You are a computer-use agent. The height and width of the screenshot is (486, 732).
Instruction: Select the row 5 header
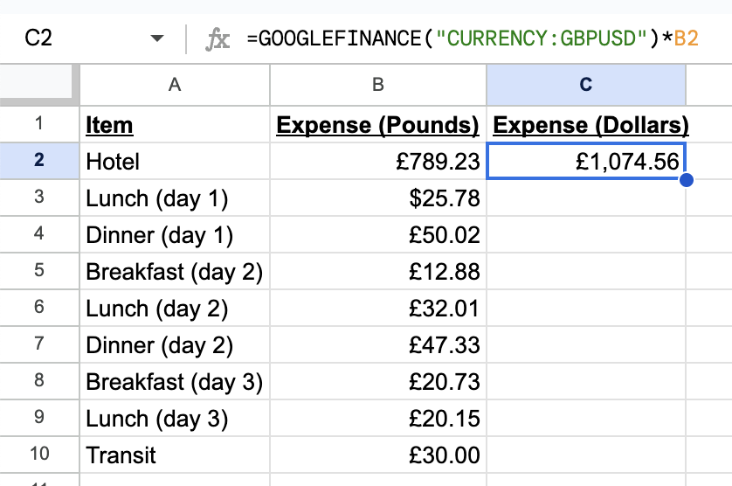39,271
